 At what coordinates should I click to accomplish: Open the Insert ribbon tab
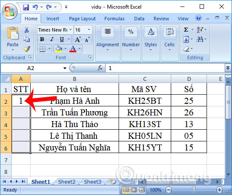tap(53, 19)
